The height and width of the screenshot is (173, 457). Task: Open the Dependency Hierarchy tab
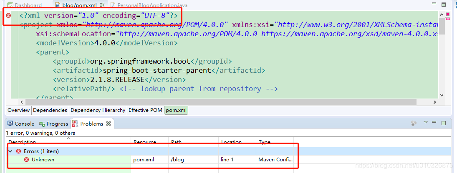tap(98, 110)
